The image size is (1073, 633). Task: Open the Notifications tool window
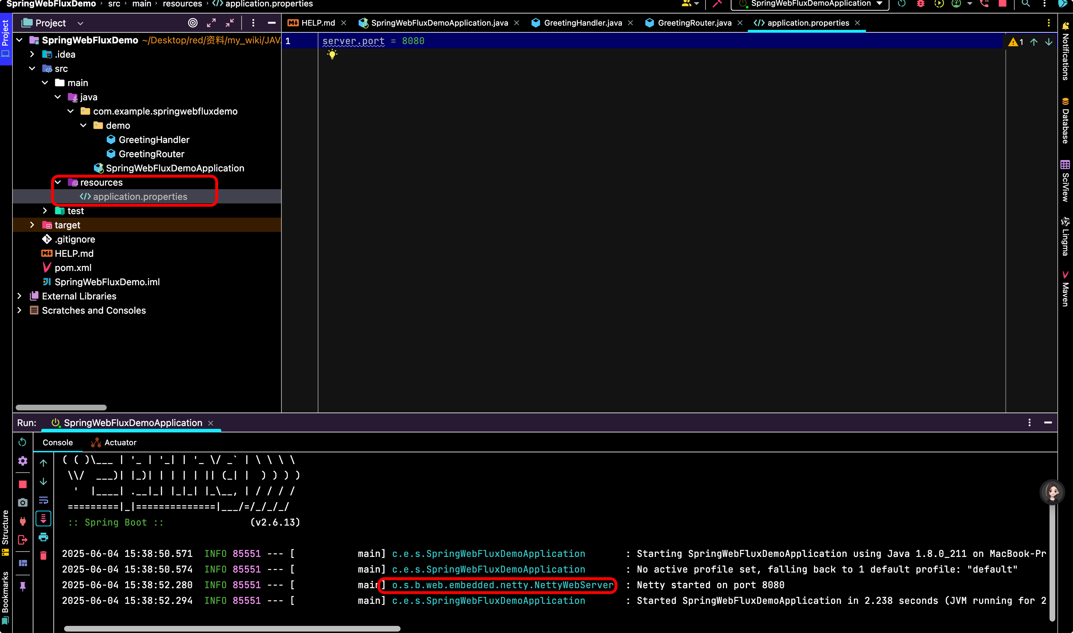1065,50
